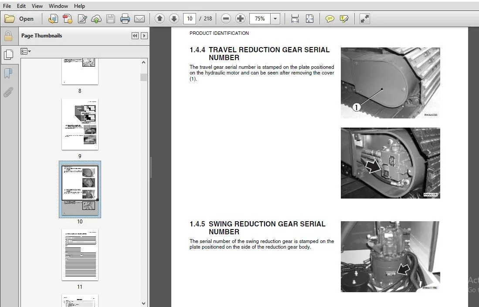Zoom out with the minus button
Screen dimensions: 479x307
pyautogui.click(x=226, y=19)
